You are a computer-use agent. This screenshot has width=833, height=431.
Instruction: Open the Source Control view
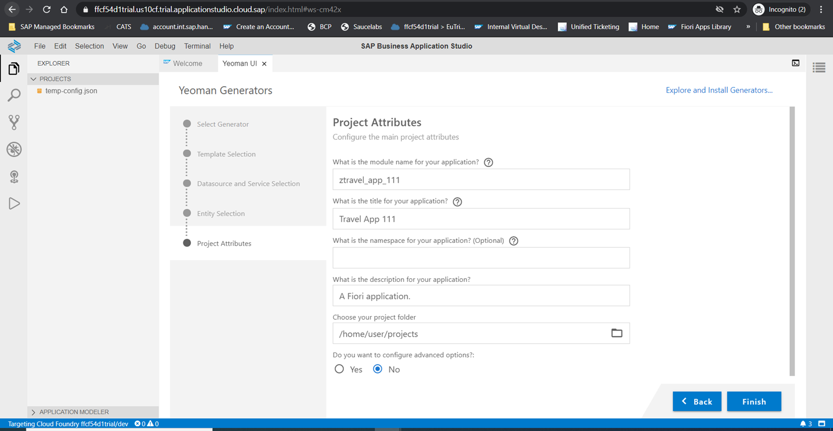tap(14, 122)
